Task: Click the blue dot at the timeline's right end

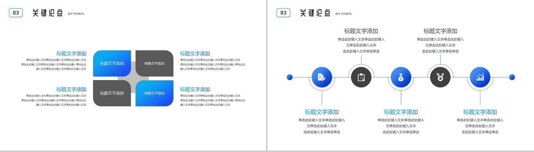Action: [x=512, y=77]
